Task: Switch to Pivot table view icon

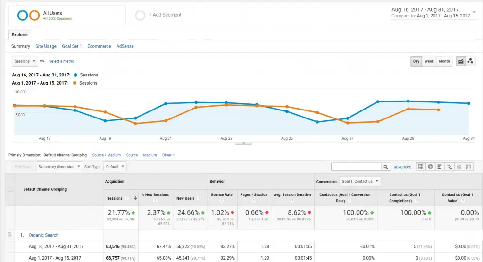Action: tap(468, 167)
